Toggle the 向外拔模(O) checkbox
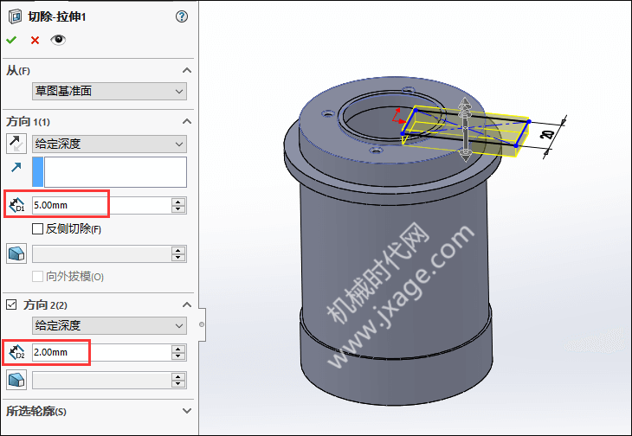 tap(37, 277)
